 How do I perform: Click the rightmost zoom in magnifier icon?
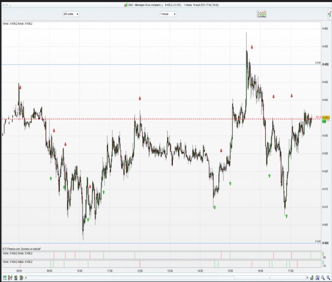click(x=328, y=278)
